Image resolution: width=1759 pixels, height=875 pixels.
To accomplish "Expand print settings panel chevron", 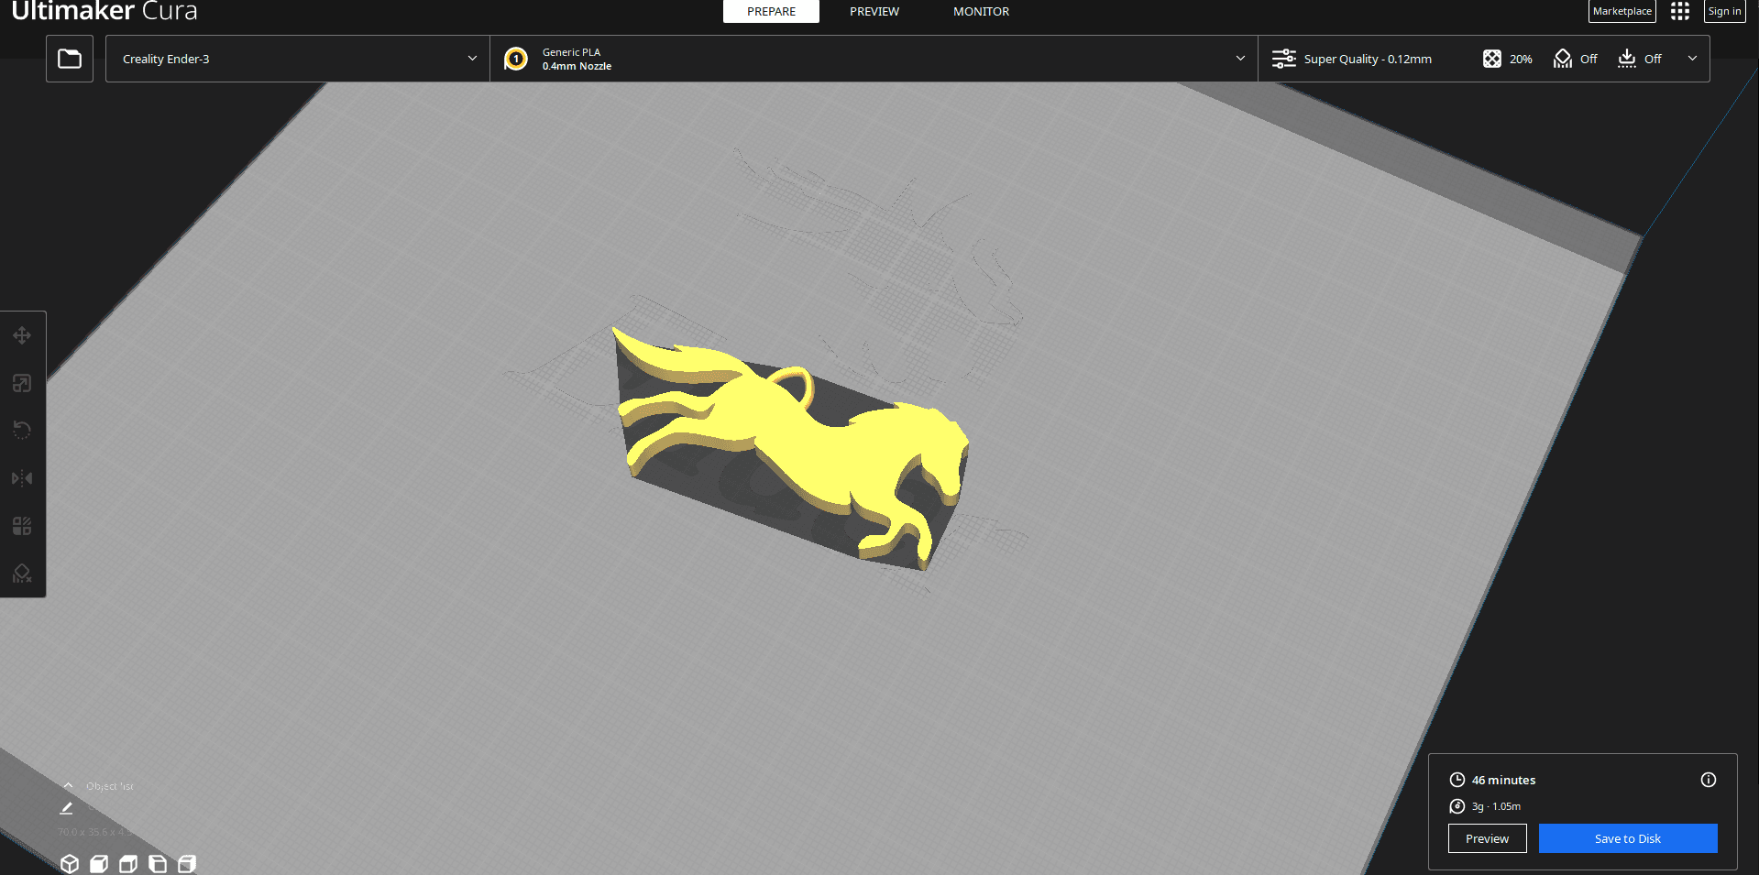I will pos(1692,59).
